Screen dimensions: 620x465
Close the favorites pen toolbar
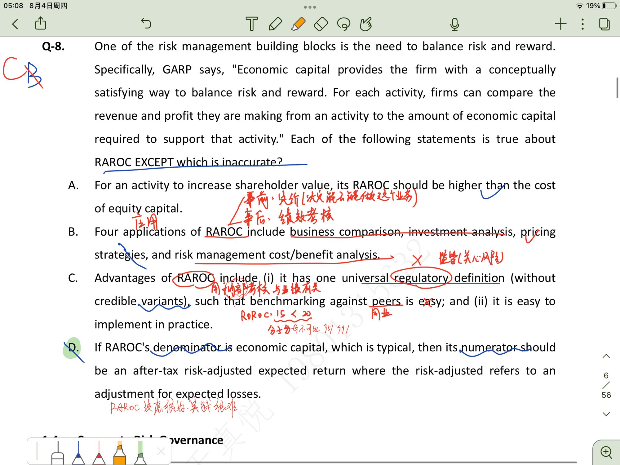(161, 451)
